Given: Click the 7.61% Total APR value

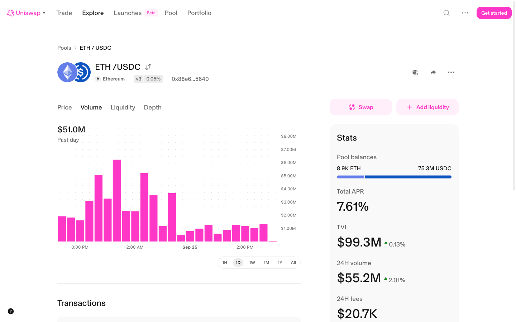Looking at the screenshot, I should pyautogui.click(x=353, y=206).
